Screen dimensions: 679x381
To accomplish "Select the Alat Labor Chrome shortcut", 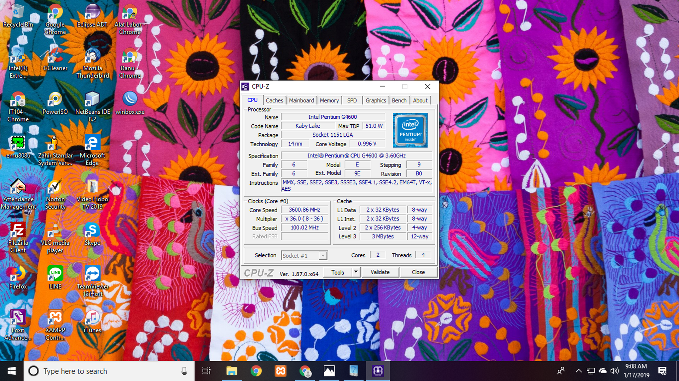I will pos(130,19).
